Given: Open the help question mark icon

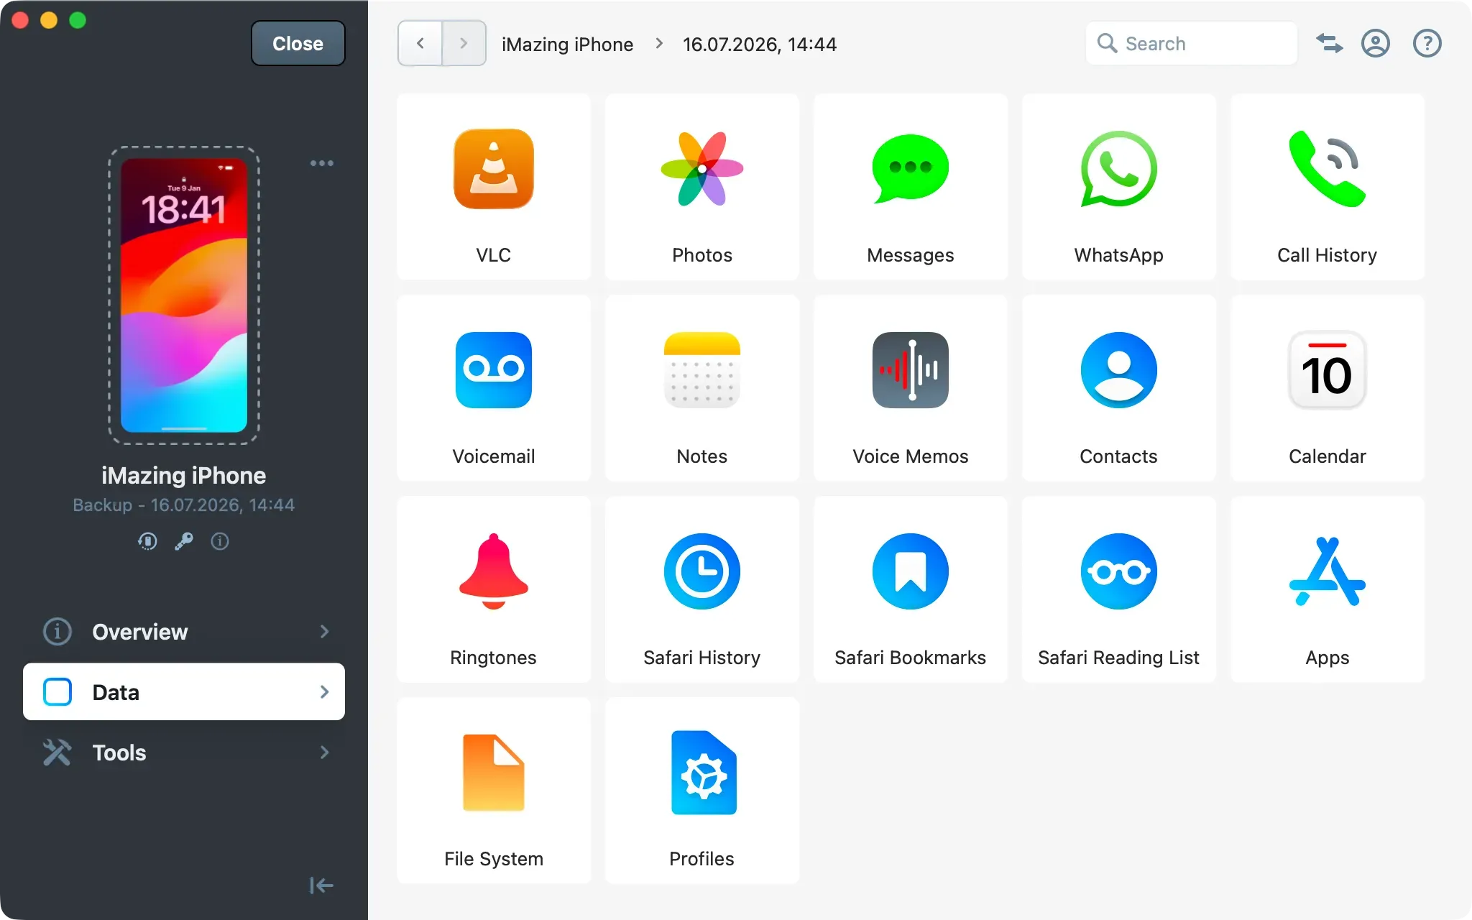Looking at the screenshot, I should (x=1427, y=44).
